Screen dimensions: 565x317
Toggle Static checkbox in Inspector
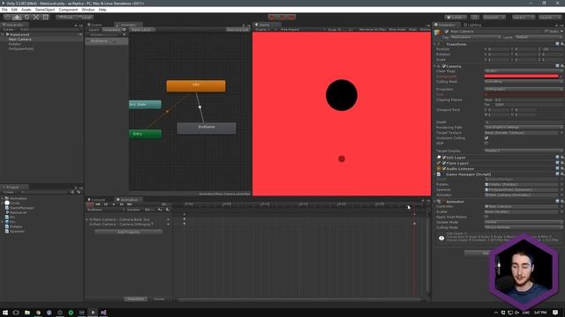[x=546, y=32]
